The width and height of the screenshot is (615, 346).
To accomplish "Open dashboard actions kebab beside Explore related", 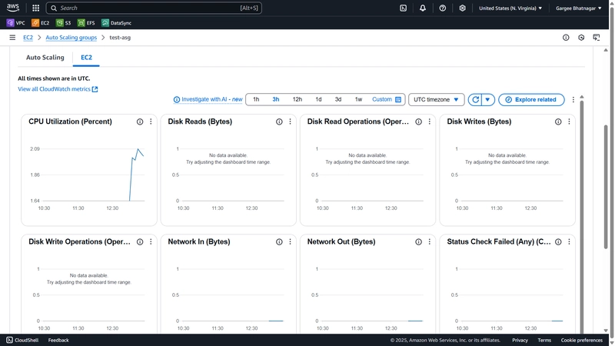I will click(573, 100).
